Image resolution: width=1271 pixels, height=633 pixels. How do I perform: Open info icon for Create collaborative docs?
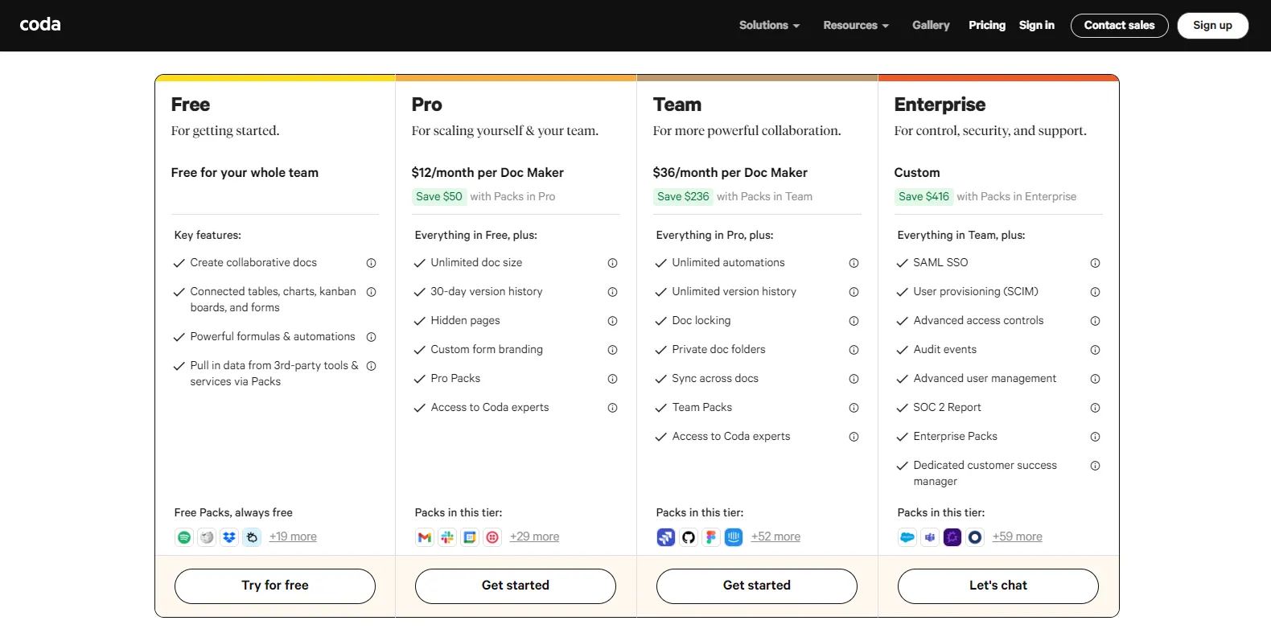click(372, 263)
